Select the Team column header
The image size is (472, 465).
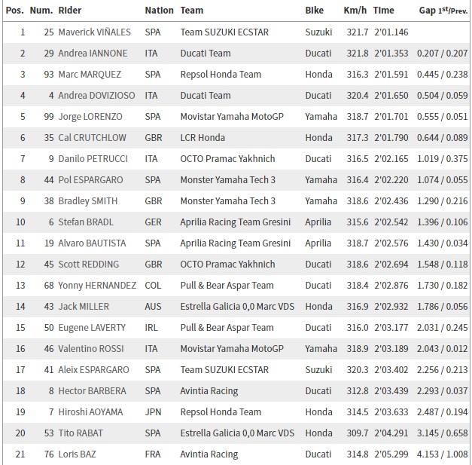click(x=192, y=11)
